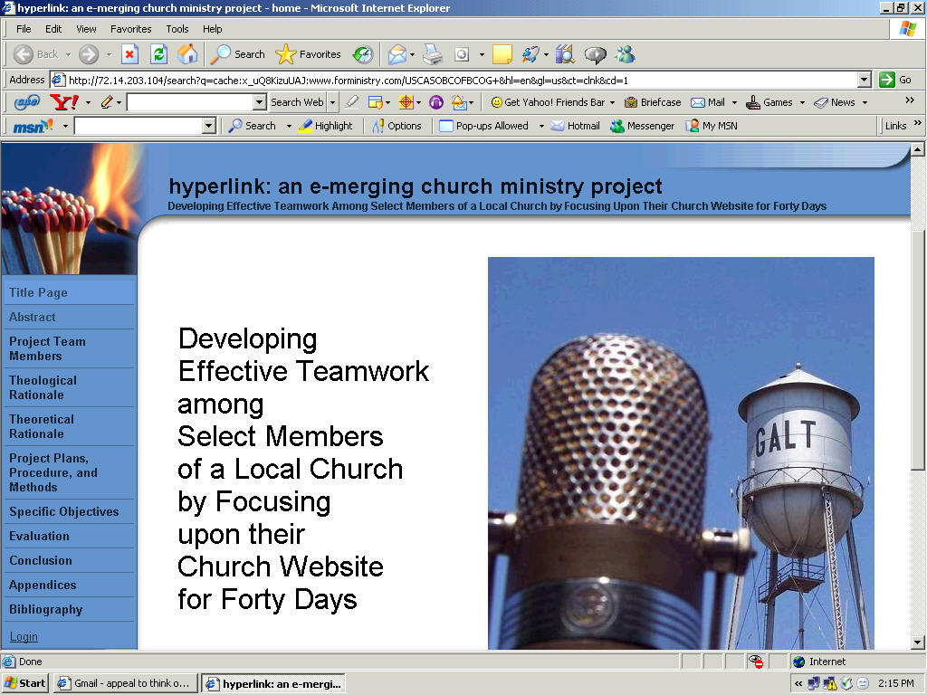Click MSN Highlight tool
Screen dimensions: 927x695
click(x=325, y=126)
